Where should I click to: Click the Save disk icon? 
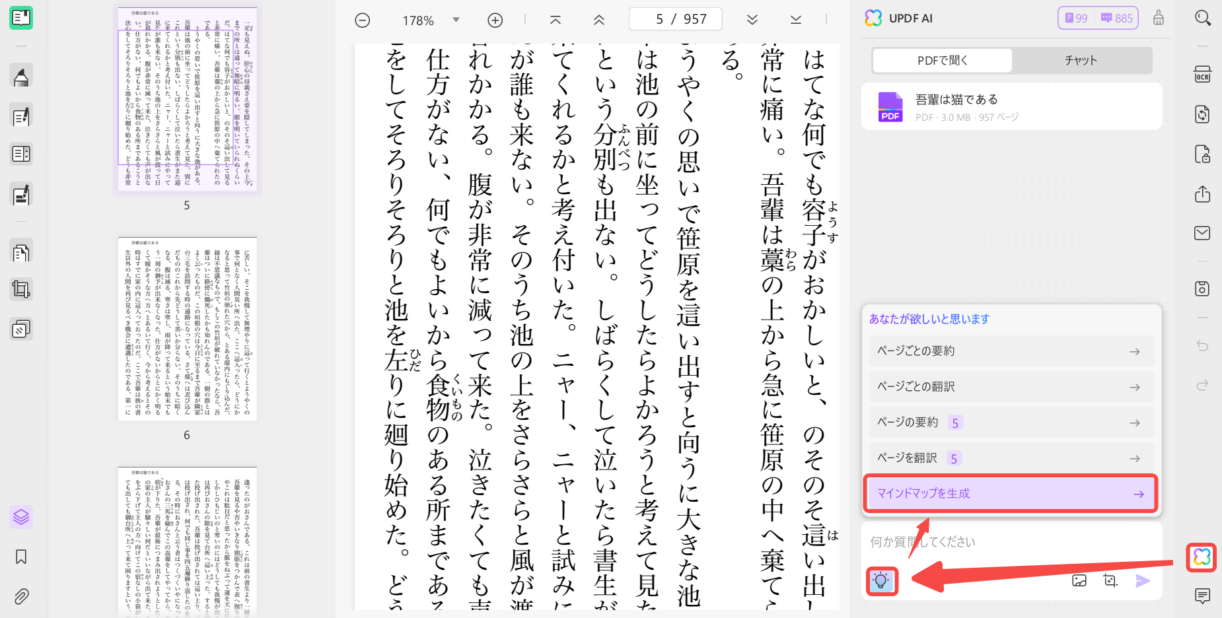click(1203, 289)
